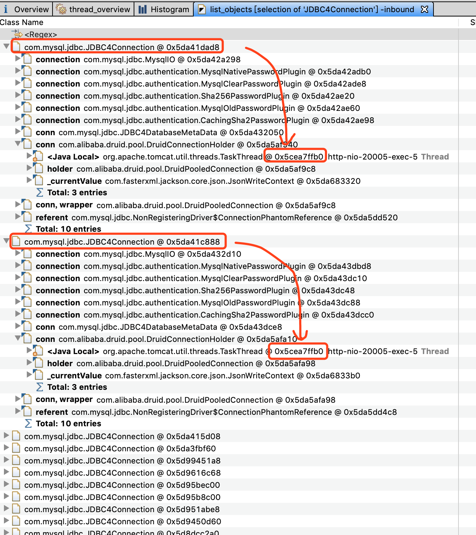
Task: Click icon of JDBC4DatabaseMetaData @ 0x5da43dce8
Action: [27, 327]
